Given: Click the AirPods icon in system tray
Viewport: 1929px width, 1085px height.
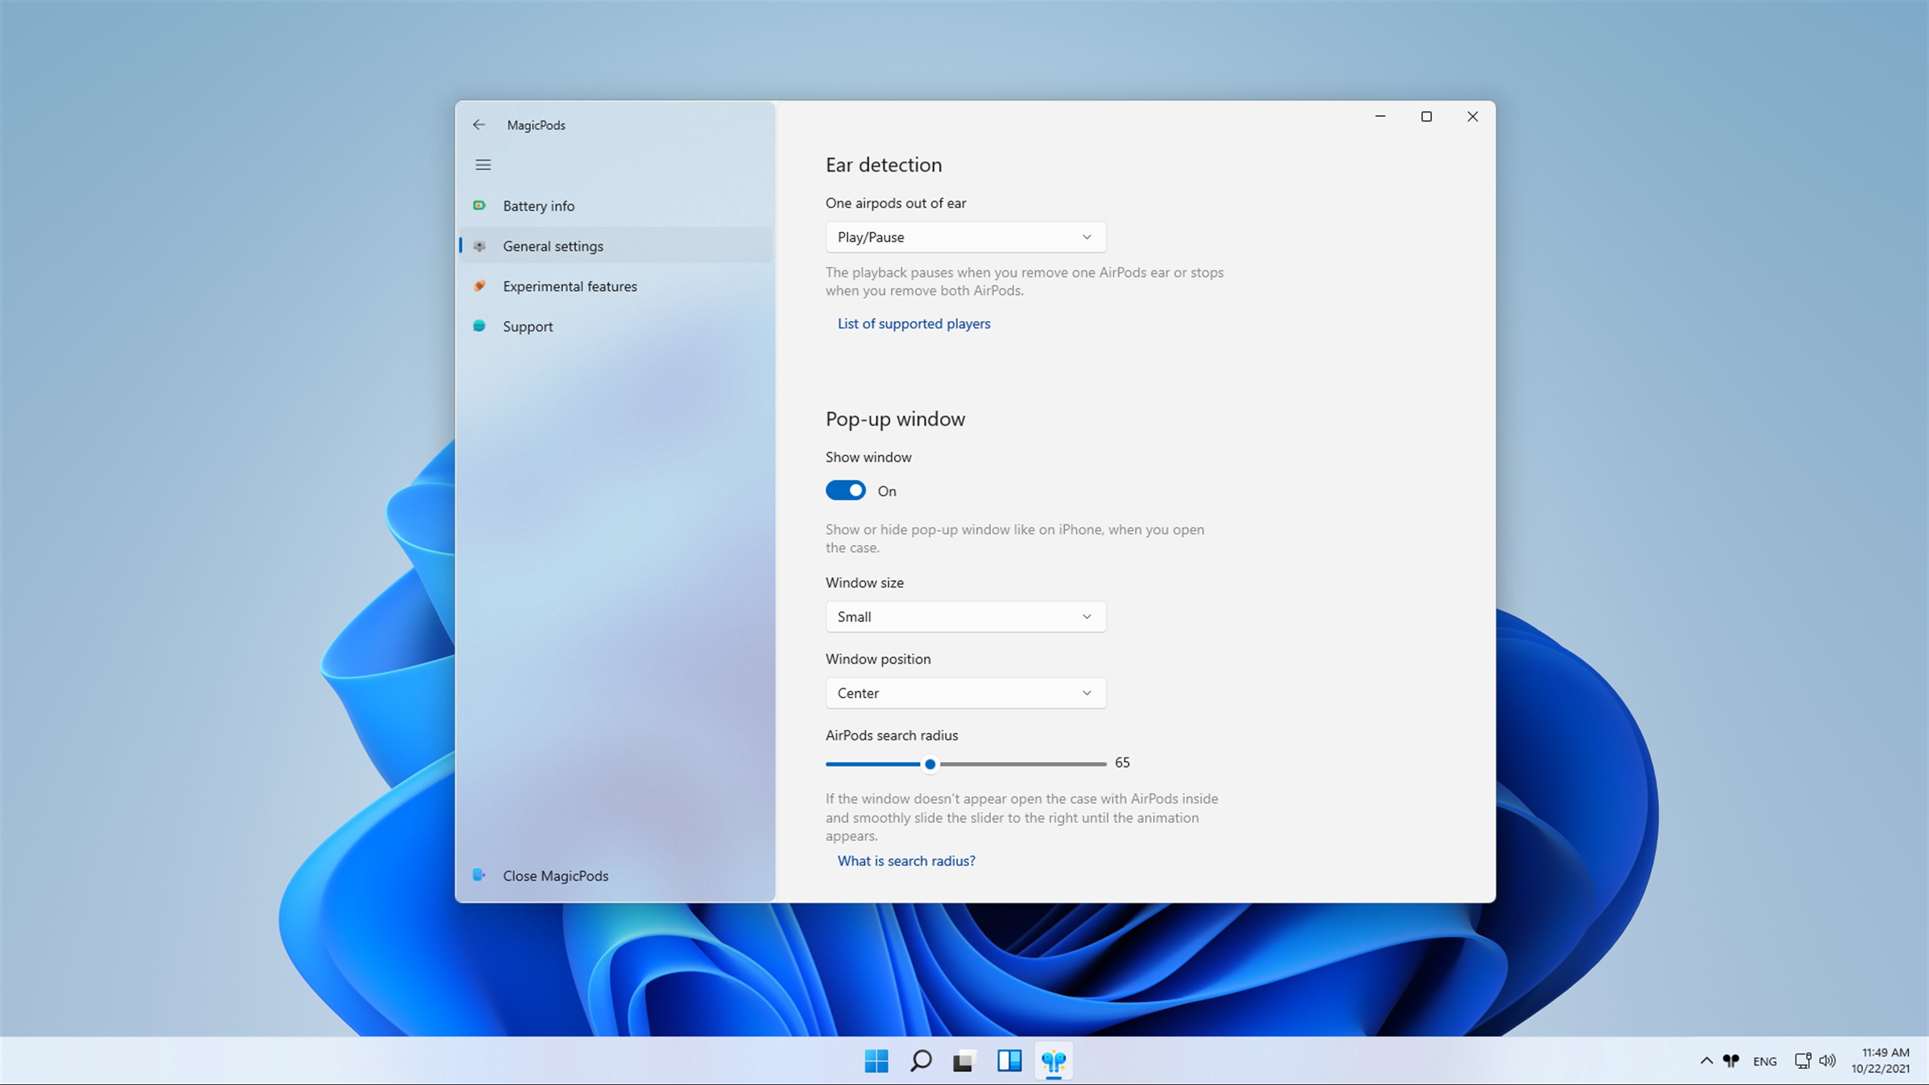Looking at the screenshot, I should click(1730, 1061).
